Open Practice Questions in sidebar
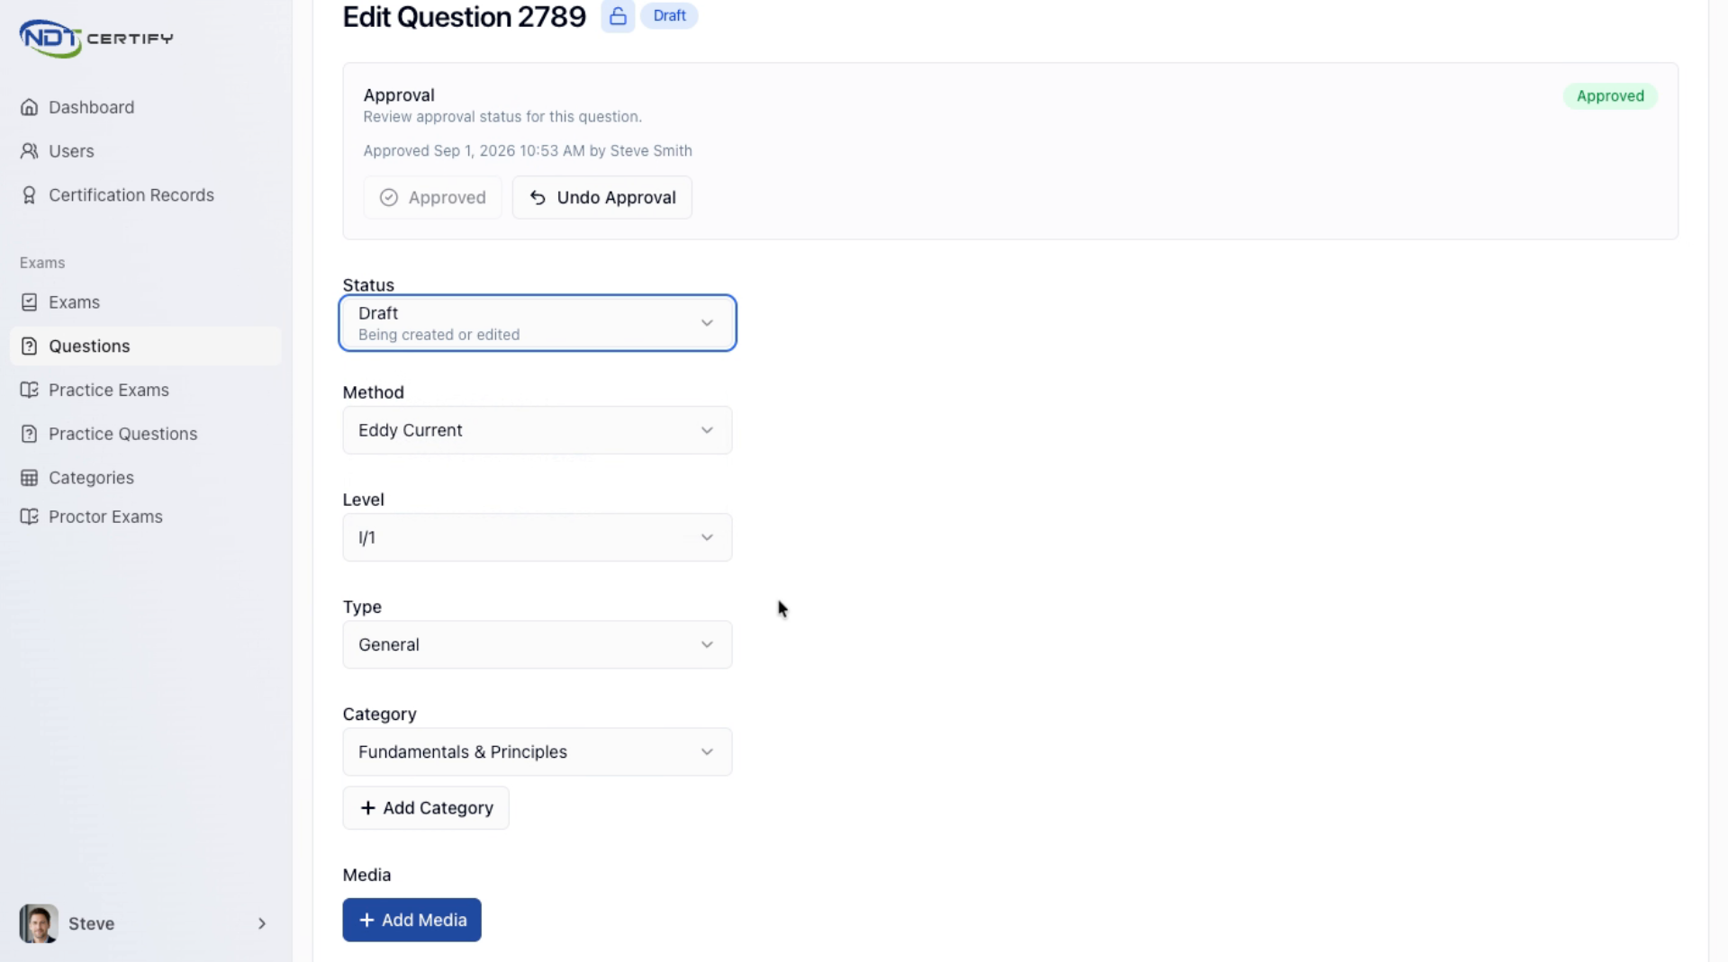The width and height of the screenshot is (1728, 962). tap(145, 434)
